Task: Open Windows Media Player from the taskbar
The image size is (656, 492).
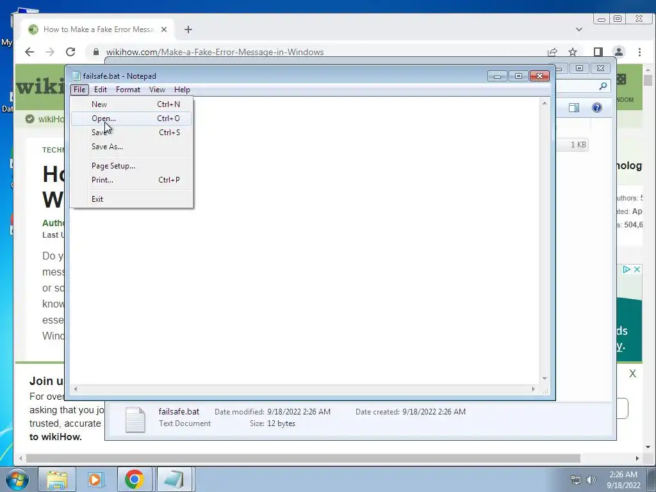Action: 95,479
